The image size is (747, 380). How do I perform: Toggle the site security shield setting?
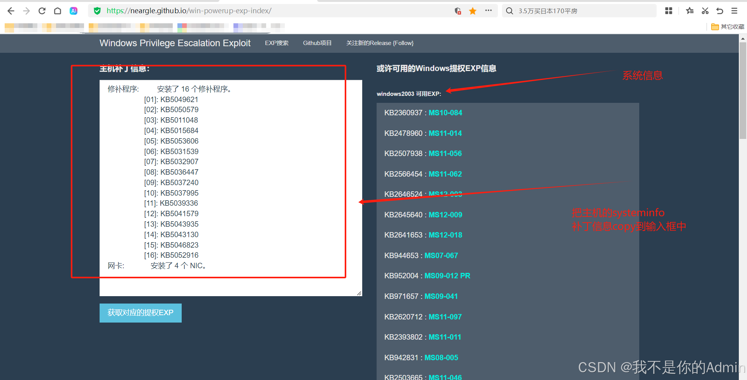[x=97, y=10]
